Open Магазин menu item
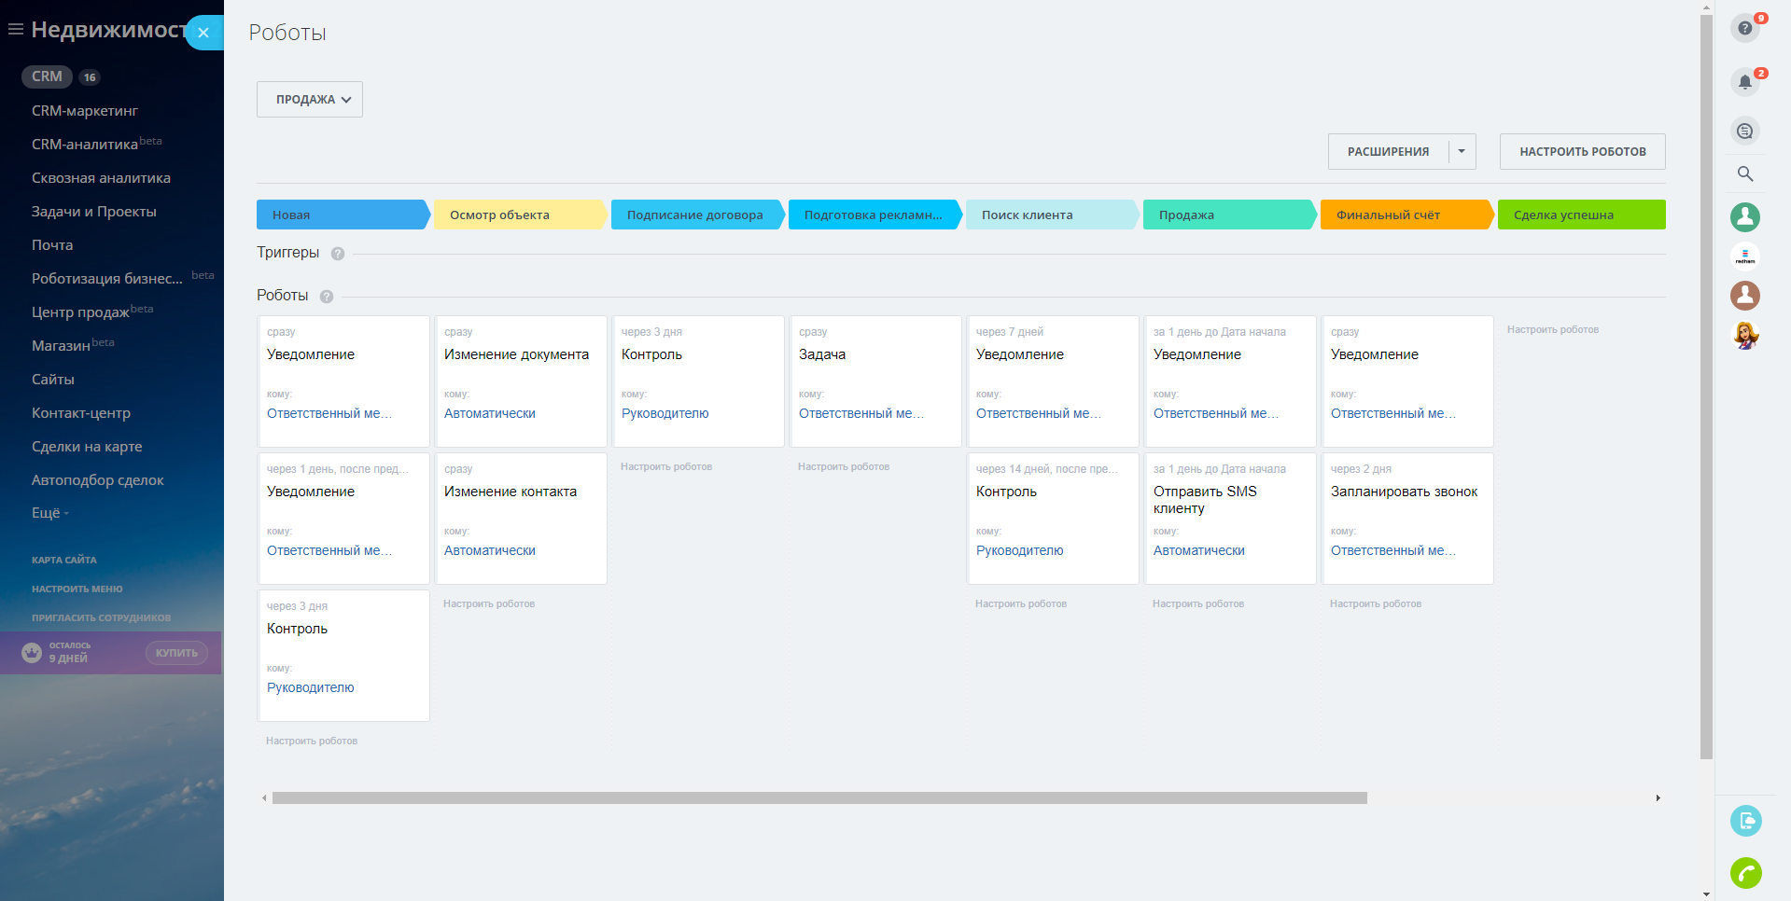 [61, 346]
